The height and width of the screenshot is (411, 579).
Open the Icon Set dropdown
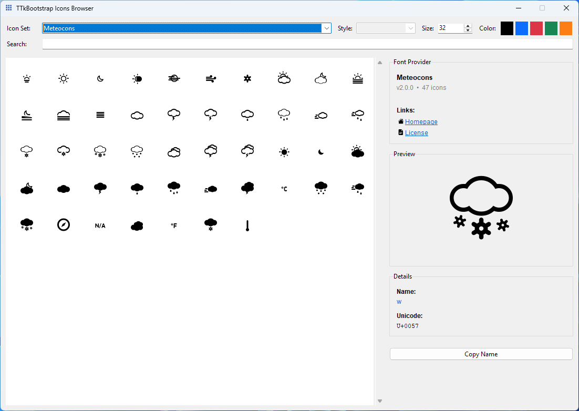coord(327,28)
